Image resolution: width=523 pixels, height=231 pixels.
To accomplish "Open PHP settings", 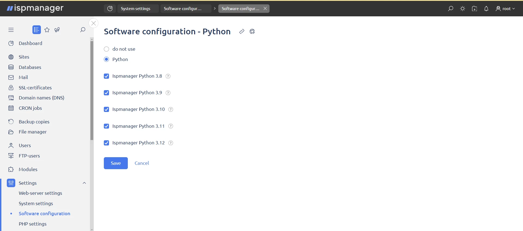I will 33,224.
